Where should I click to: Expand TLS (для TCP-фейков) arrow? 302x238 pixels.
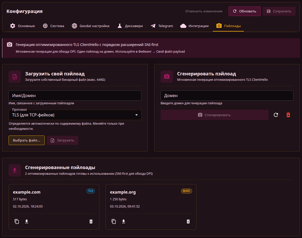tap(136, 115)
